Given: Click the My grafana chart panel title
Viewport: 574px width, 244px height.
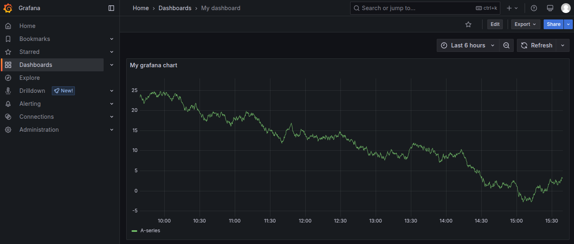Looking at the screenshot, I should [153, 65].
